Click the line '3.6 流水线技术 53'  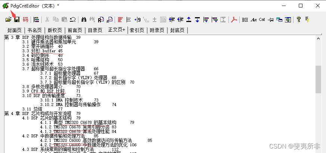pyautogui.click(x=43, y=65)
